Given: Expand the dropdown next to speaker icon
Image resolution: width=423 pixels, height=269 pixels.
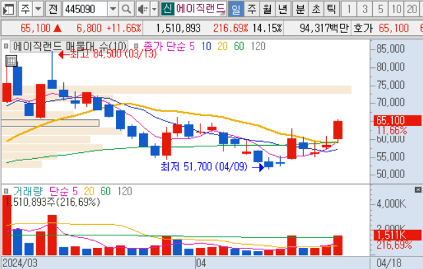Looking at the screenshot, I should pyautogui.click(x=154, y=9).
